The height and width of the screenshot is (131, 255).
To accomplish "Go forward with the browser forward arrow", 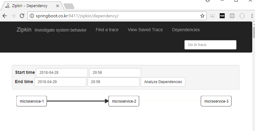I will tap(13, 16).
